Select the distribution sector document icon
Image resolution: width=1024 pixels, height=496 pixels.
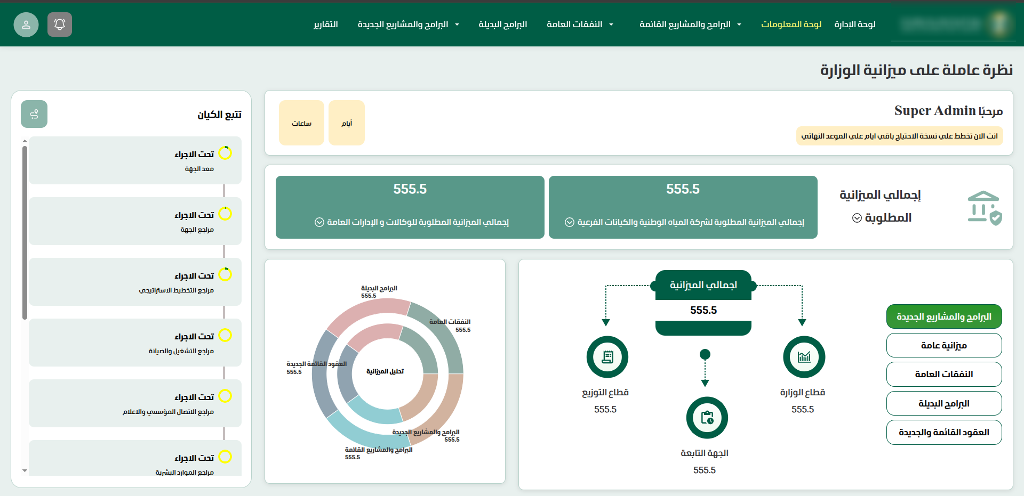[x=607, y=357]
